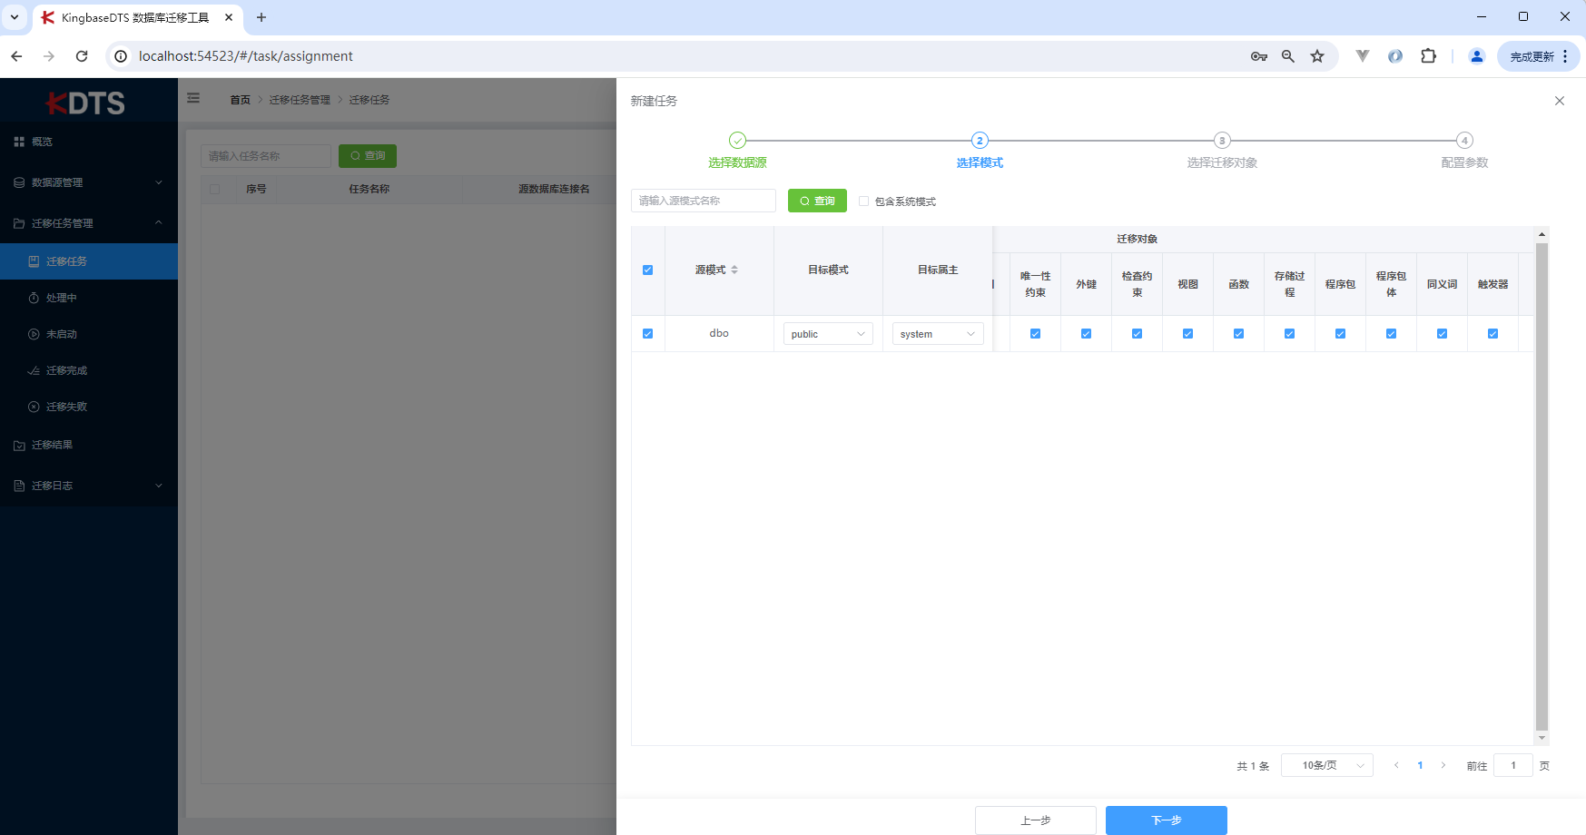Click the password key icon in address bar
1586x835 pixels.
pyautogui.click(x=1258, y=56)
